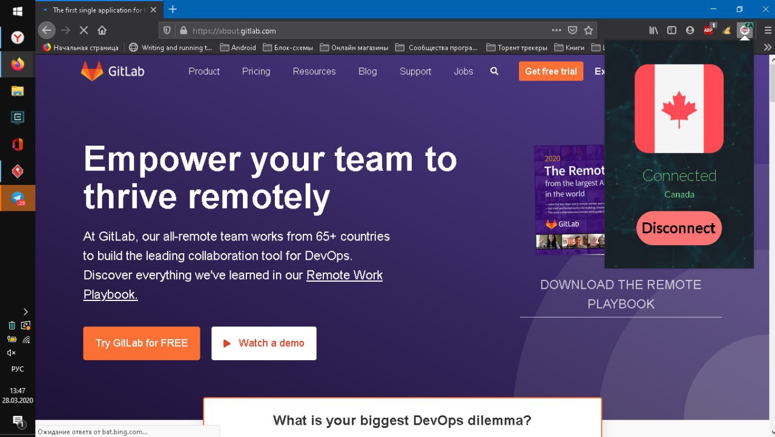This screenshot has width=775, height=437.
Task: Go to the Pricing page
Action: (256, 71)
